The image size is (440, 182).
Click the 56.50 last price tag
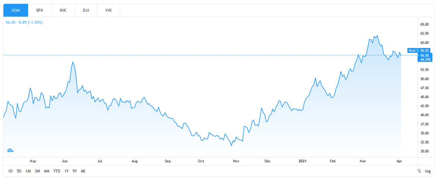click(x=425, y=55)
